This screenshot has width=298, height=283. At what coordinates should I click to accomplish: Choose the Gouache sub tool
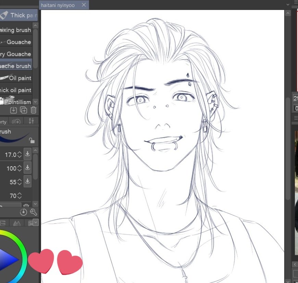[16, 42]
